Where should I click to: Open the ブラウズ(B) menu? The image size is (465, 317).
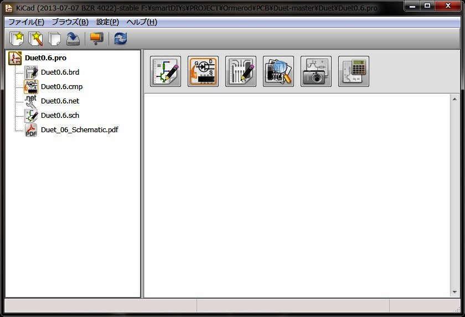(x=70, y=22)
